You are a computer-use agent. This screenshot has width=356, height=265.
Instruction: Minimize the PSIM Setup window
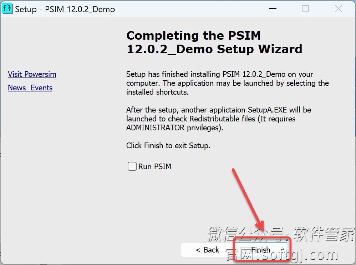click(x=273, y=9)
